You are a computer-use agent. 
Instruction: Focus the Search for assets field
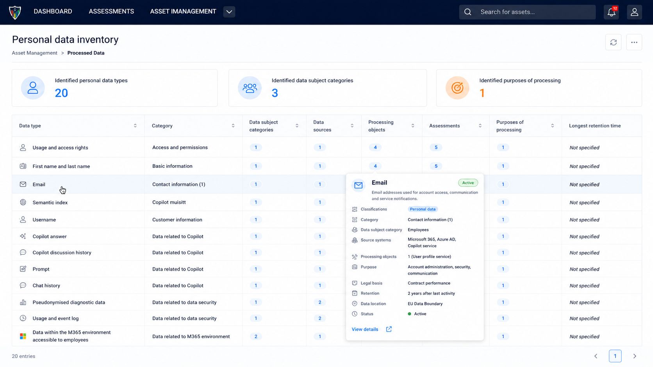527,12
